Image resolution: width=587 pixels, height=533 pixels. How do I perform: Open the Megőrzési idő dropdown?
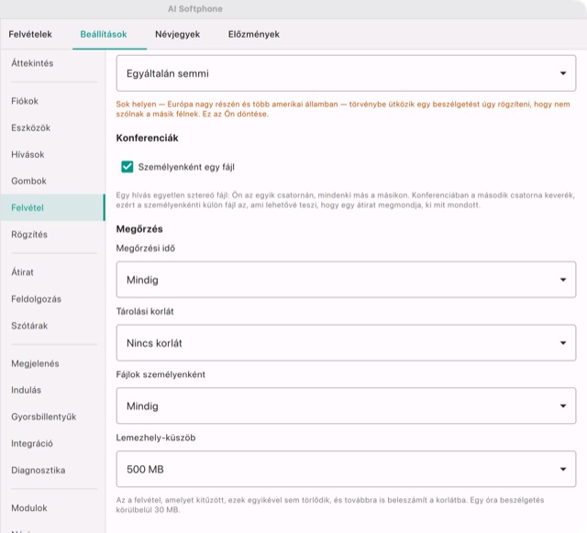pyautogui.click(x=346, y=280)
